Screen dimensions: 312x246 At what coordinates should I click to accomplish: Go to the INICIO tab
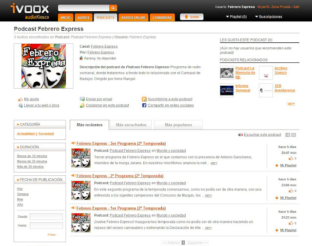coord(65,18)
